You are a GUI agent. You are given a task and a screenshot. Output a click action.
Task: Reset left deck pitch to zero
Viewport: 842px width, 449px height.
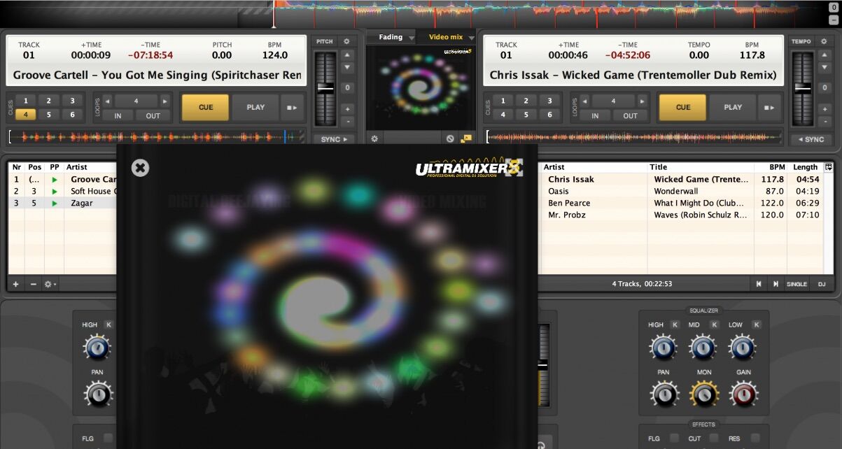pos(347,88)
